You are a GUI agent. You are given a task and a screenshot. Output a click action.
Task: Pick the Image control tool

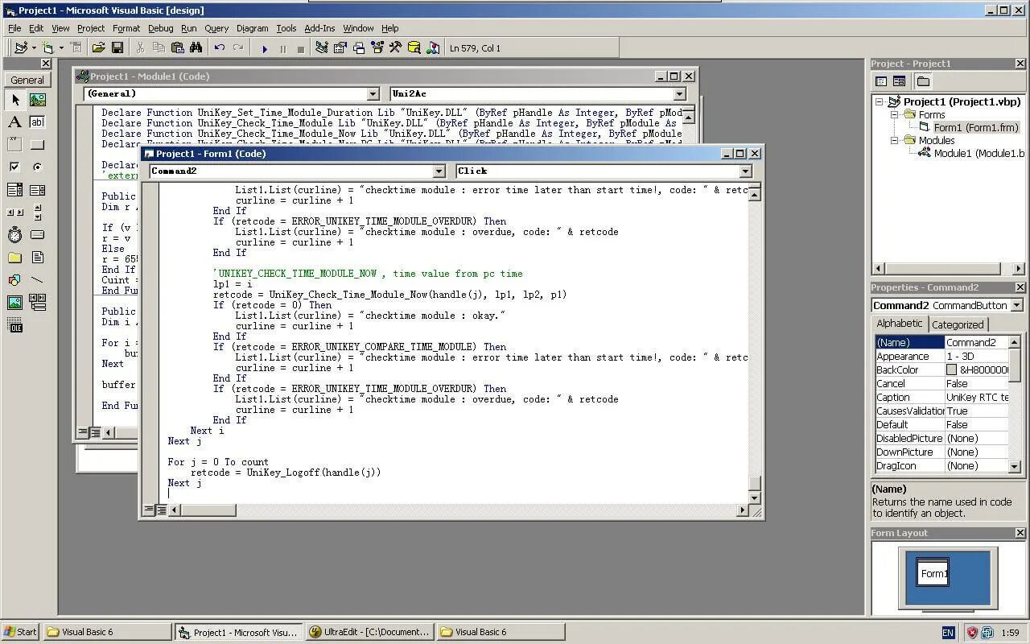[14, 303]
